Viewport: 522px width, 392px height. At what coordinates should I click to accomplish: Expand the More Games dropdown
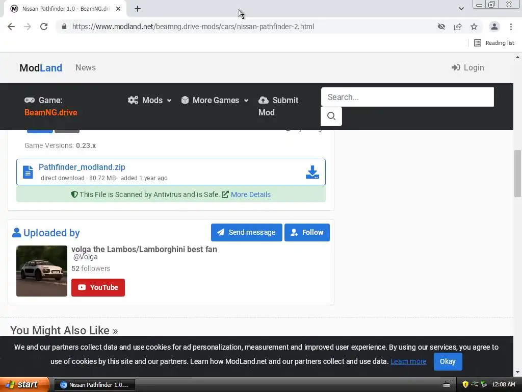click(215, 101)
